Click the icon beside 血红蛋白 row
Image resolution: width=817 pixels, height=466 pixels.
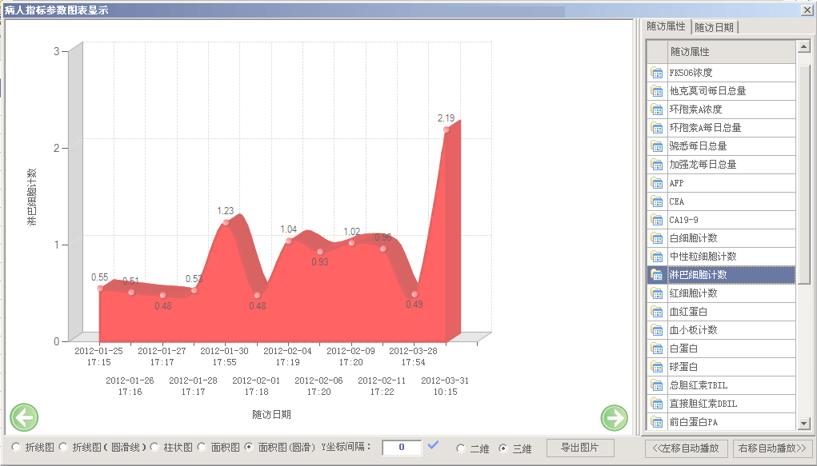pyautogui.click(x=657, y=312)
